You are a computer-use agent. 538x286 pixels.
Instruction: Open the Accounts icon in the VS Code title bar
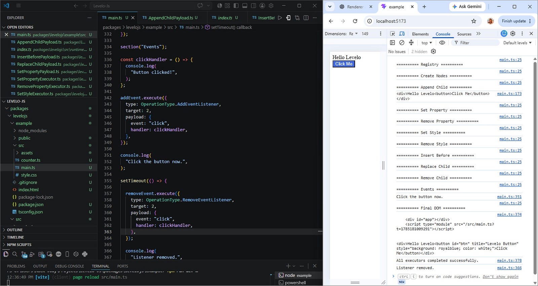coord(262,6)
